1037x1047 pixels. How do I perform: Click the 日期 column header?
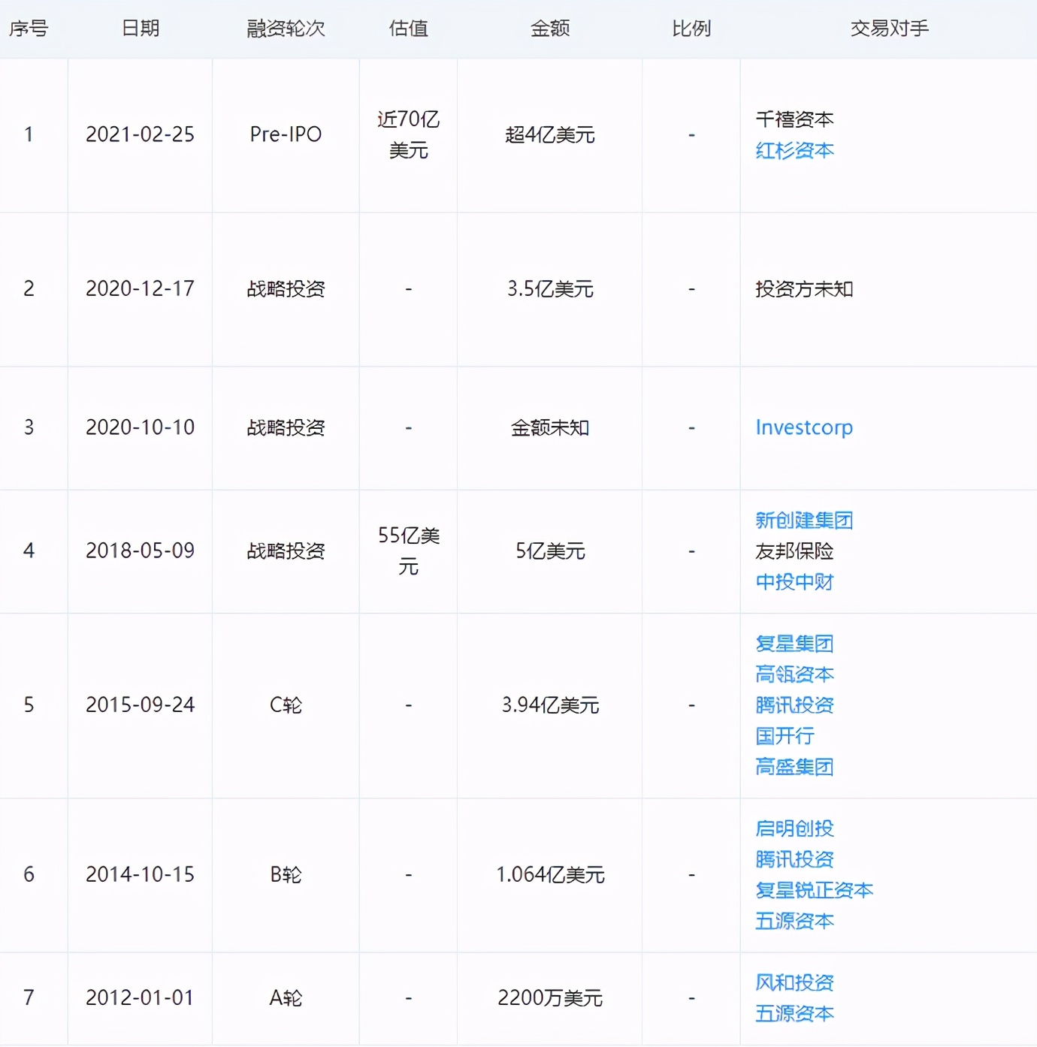pos(140,29)
